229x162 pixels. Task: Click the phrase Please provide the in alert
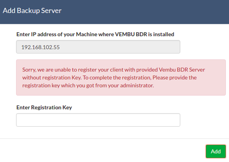pos(174,77)
